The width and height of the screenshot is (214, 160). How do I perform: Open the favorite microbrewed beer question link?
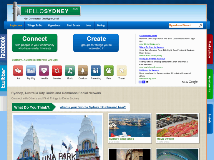click(93, 107)
